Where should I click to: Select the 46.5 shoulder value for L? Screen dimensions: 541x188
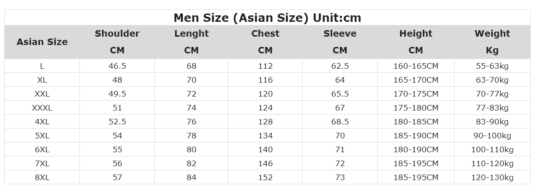coord(117,66)
